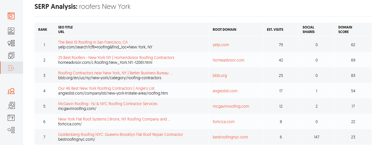Open the Angie's List roofing contractors title
Image resolution: width=376 pixels, height=145 pixels.
(x=106, y=88)
